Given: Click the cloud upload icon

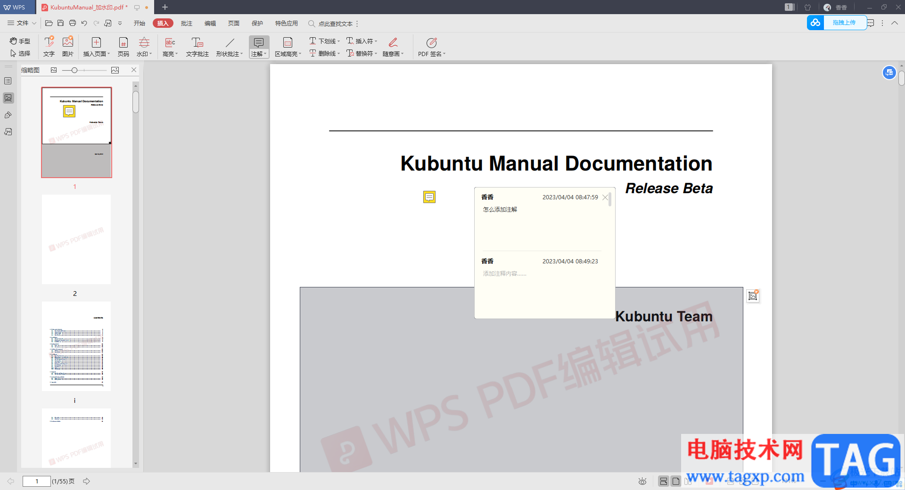Looking at the screenshot, I should (815, 23).
